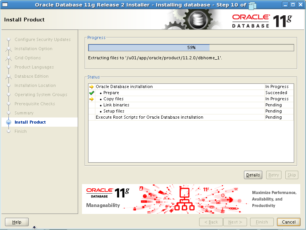Click Pending status of Link binaries
The image size is (306, 230).
pos(273,105)
